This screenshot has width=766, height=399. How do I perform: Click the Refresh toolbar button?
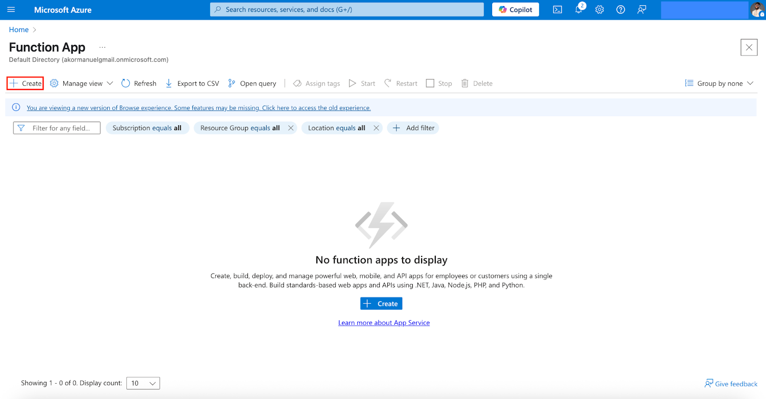point(139,83)
